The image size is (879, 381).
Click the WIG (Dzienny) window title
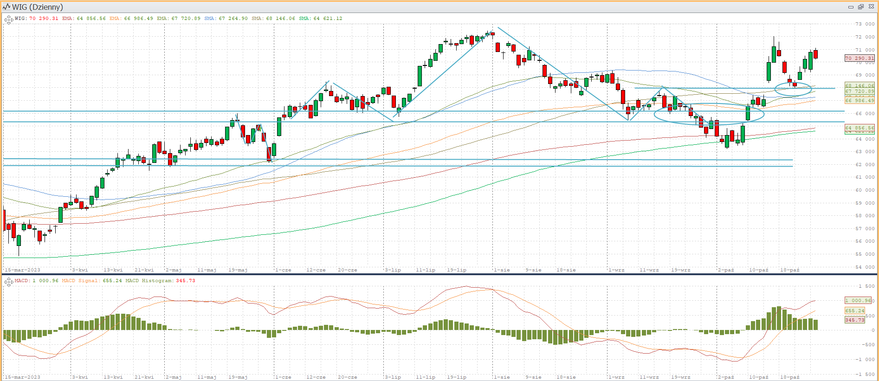(38, 7)
